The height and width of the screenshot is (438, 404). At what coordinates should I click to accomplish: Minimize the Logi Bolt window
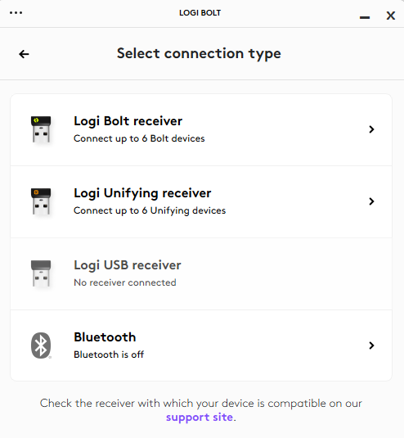tap(365, 17)
